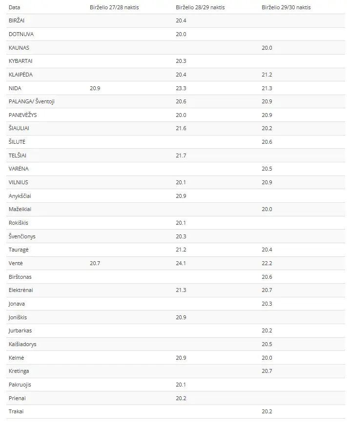The height and width of the screenshot is (426, 347).
Task: Click the PALANGA/ Šventoji station label
Action: tap(32, 101)
